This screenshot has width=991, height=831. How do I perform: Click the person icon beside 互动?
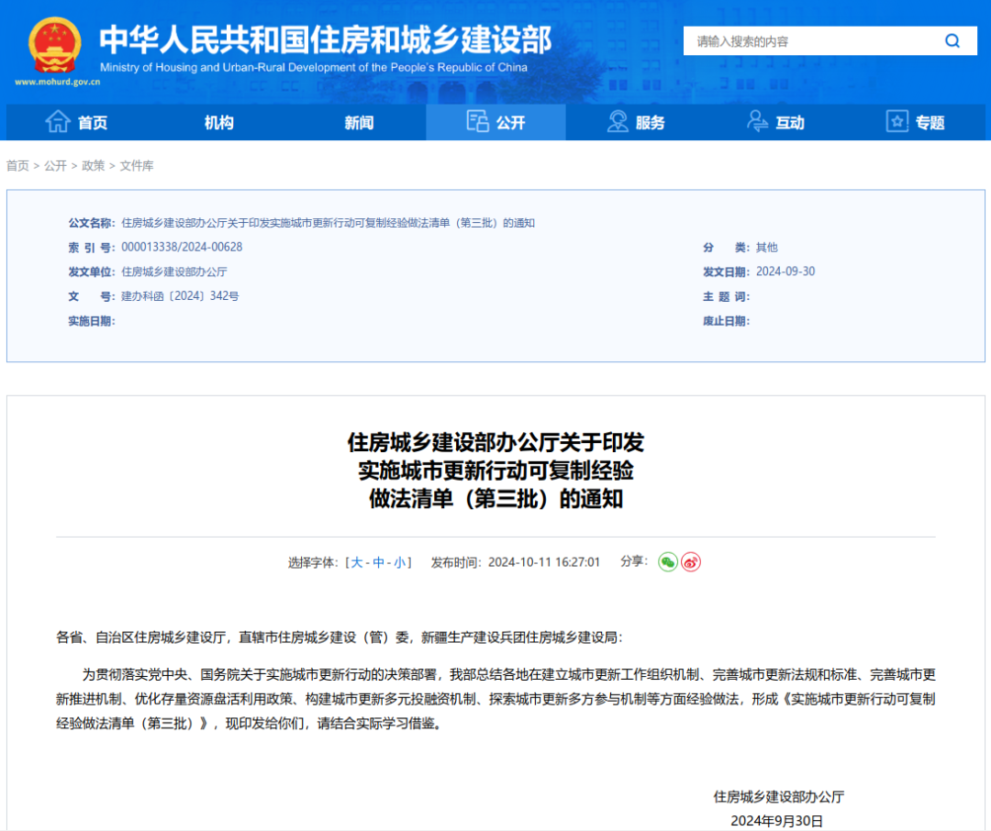point(757,121)
